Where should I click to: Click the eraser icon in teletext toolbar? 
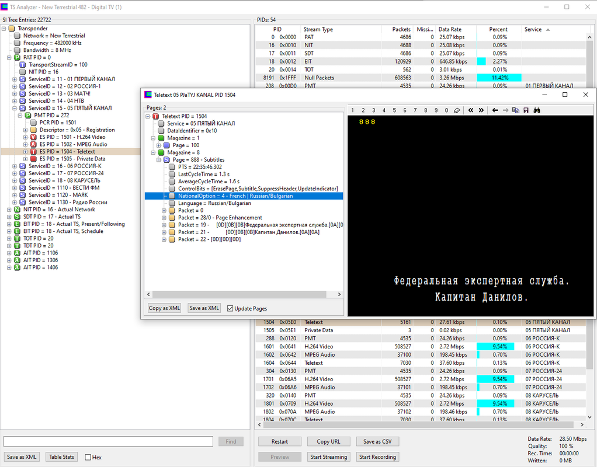(x=457, y=110)
